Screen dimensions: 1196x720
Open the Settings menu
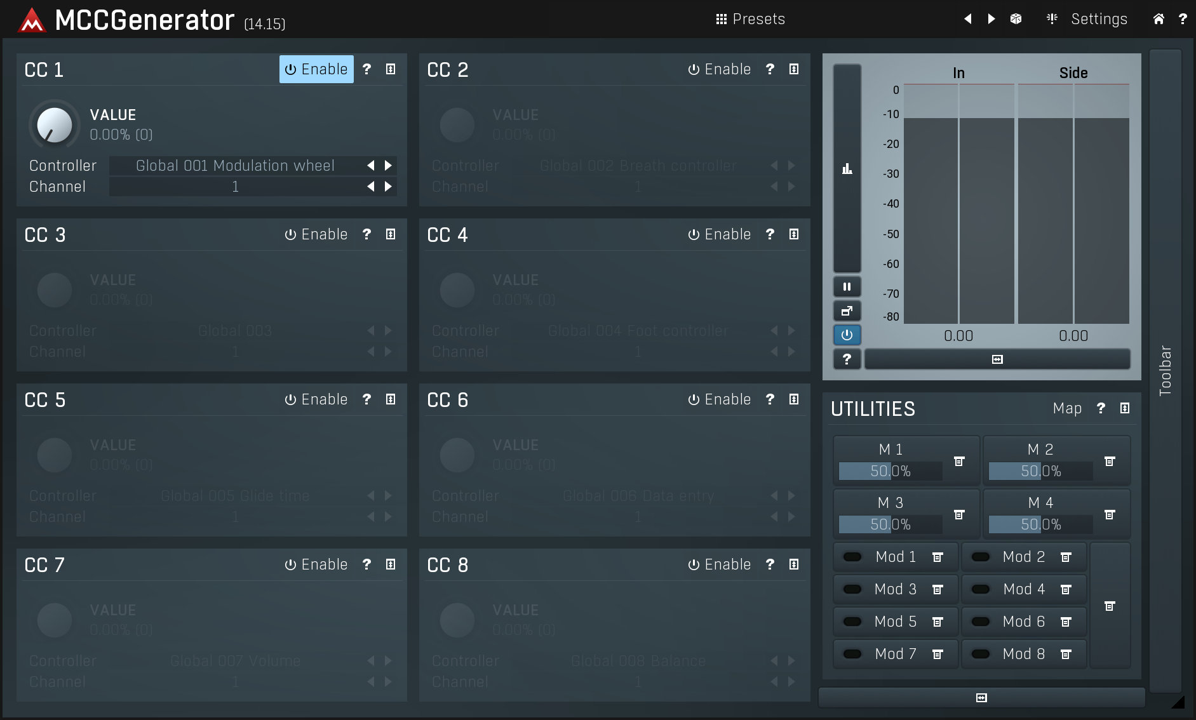point(1087,19)
